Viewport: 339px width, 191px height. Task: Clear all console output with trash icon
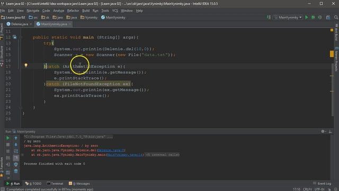tap(16, 171)
